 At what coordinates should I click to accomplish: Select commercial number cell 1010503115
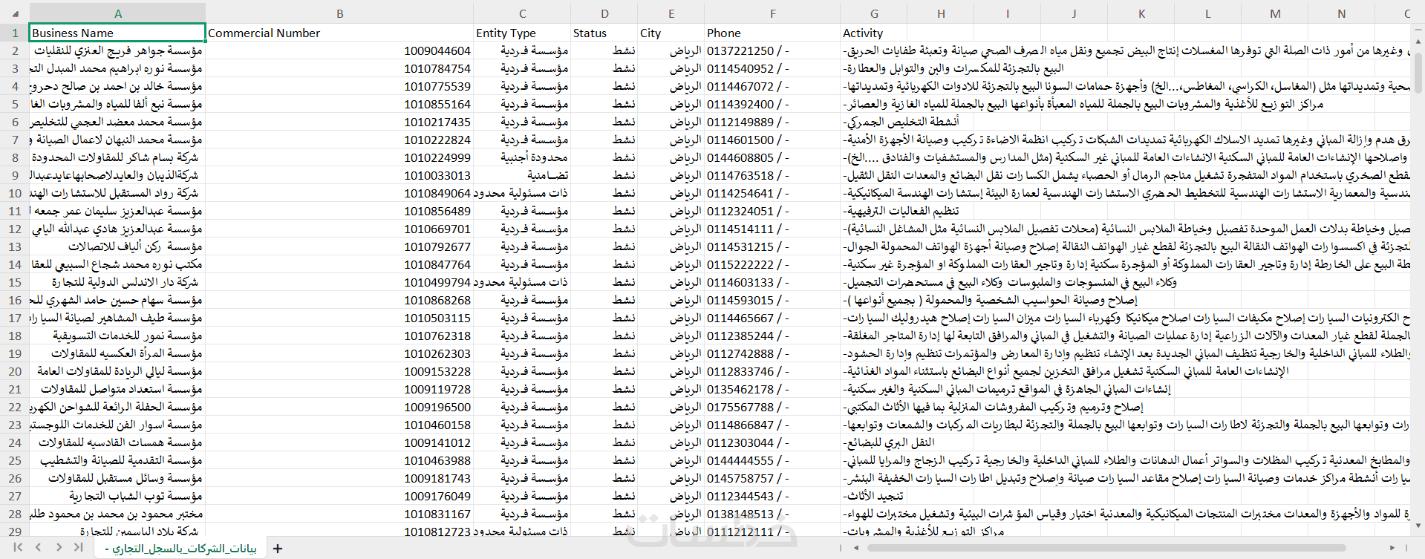tap(340, 318)
